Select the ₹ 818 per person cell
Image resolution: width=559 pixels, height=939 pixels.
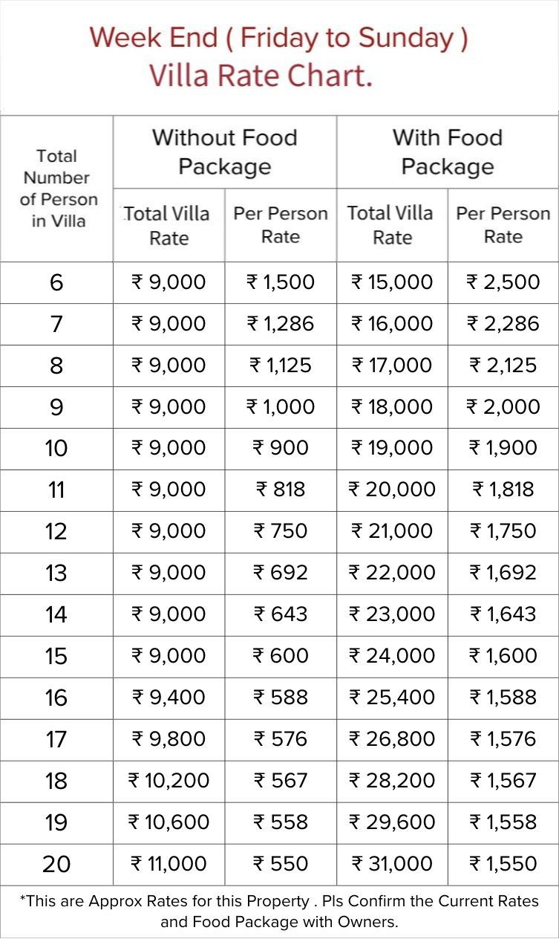281,490
